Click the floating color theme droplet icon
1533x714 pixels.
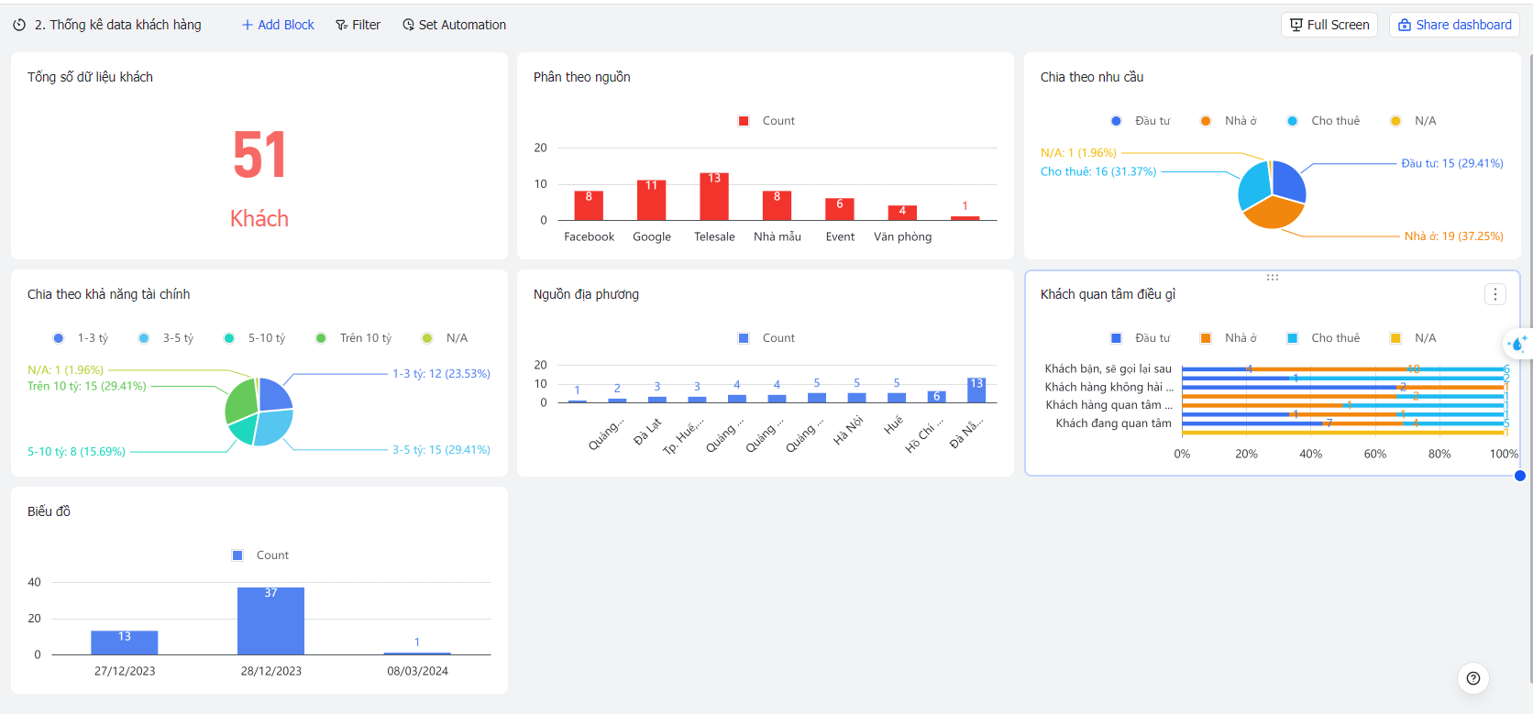(1517, 344)
